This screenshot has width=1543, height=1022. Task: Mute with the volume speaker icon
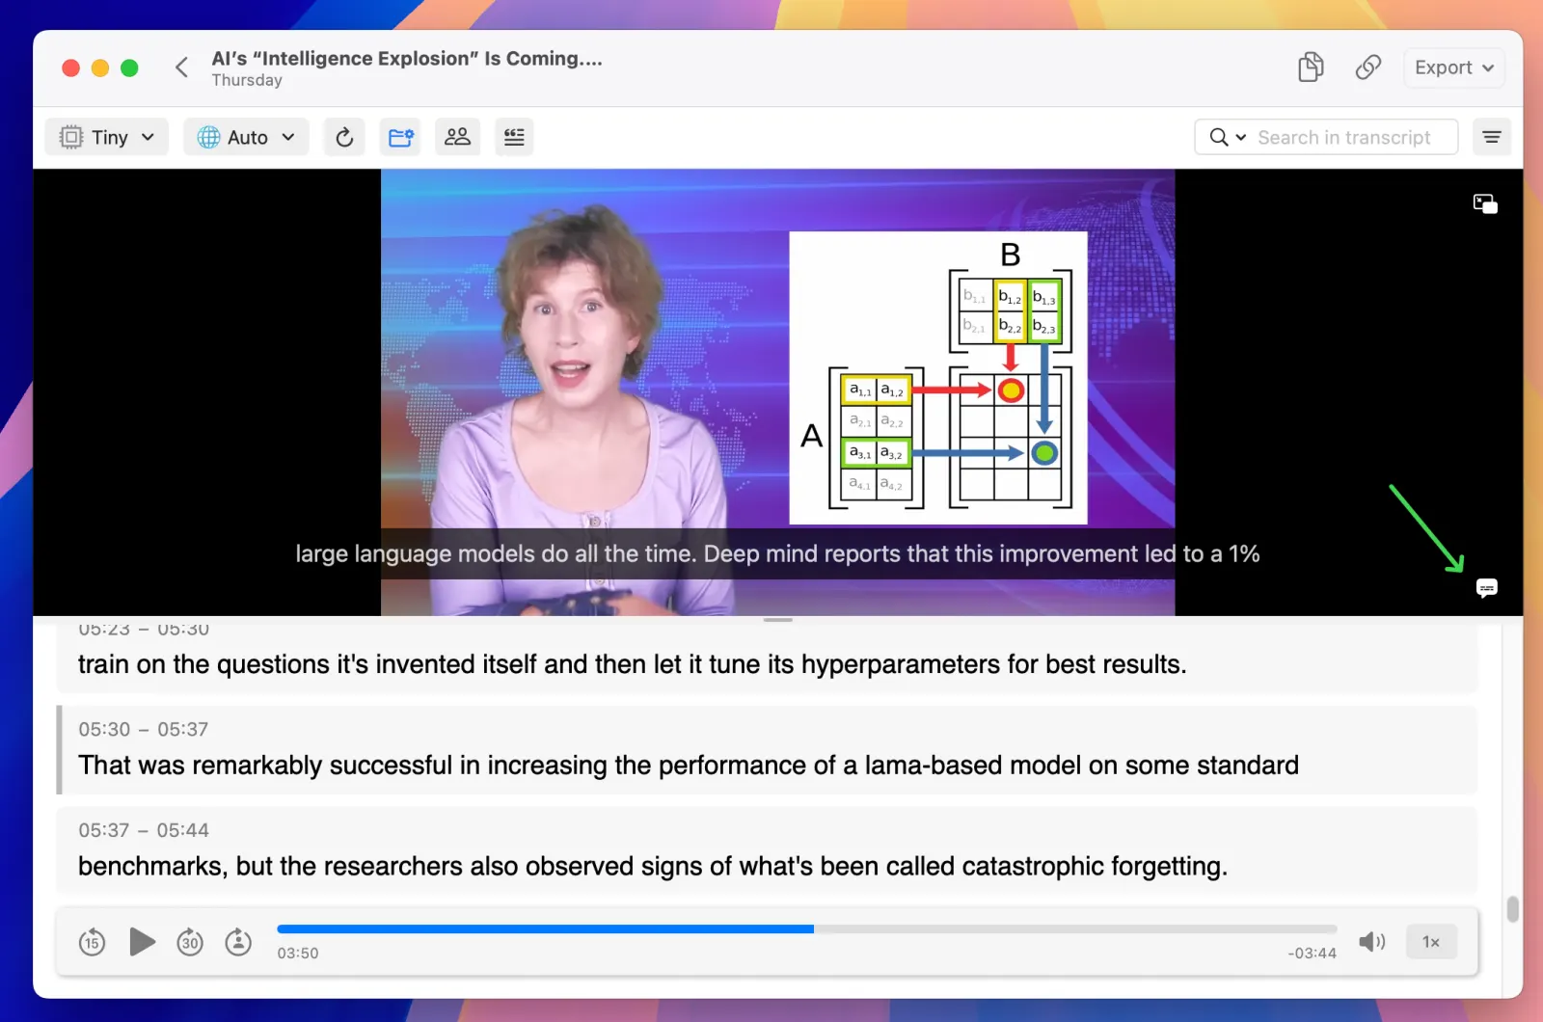click(x=1371, y=941)
